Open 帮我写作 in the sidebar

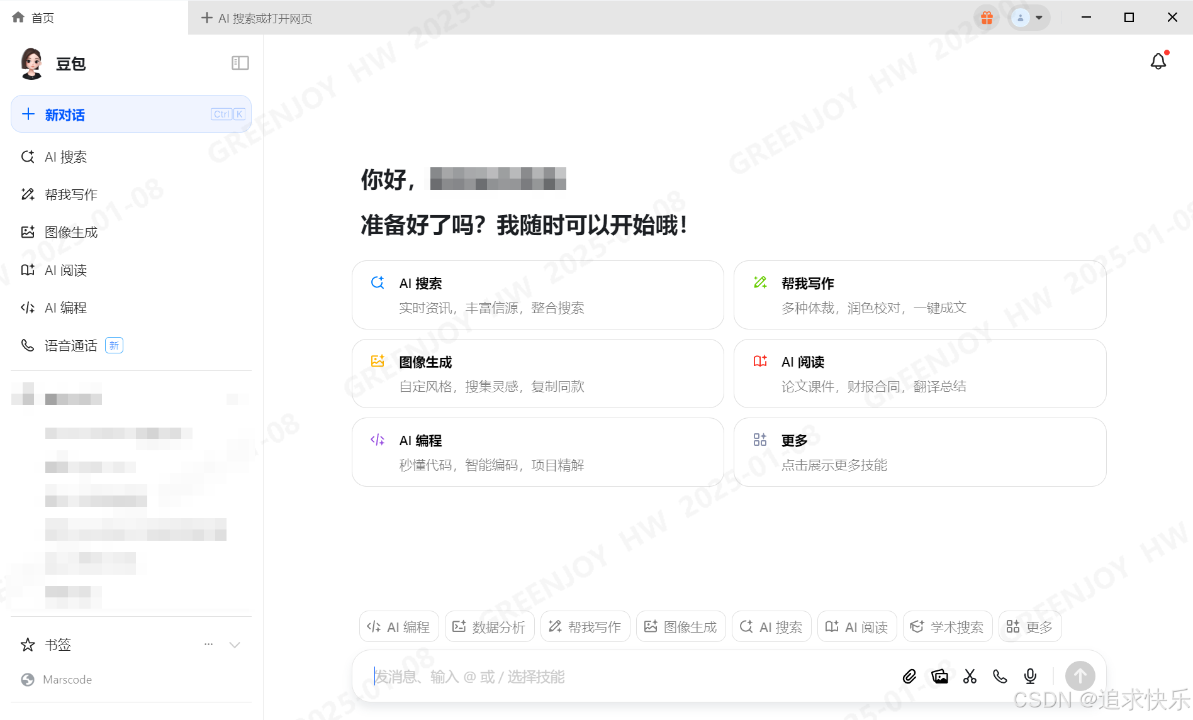click(x=131, y=194)
